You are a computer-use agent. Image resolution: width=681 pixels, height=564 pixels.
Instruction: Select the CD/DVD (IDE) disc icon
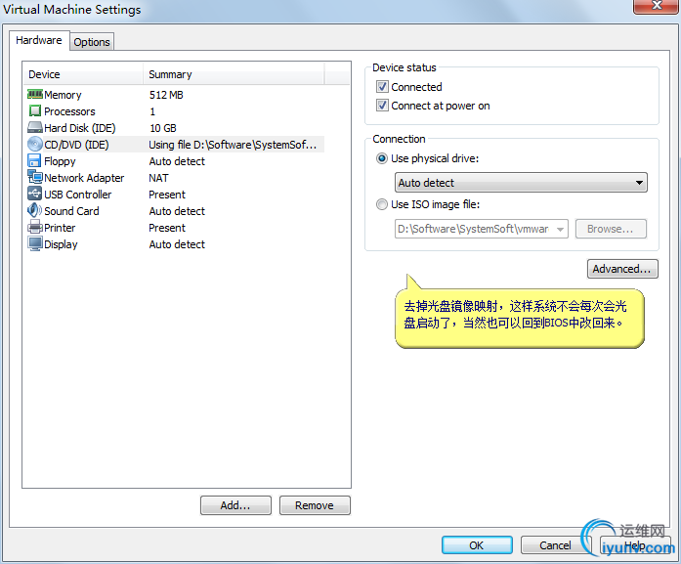pyautogui.click(x=35, y=145)
